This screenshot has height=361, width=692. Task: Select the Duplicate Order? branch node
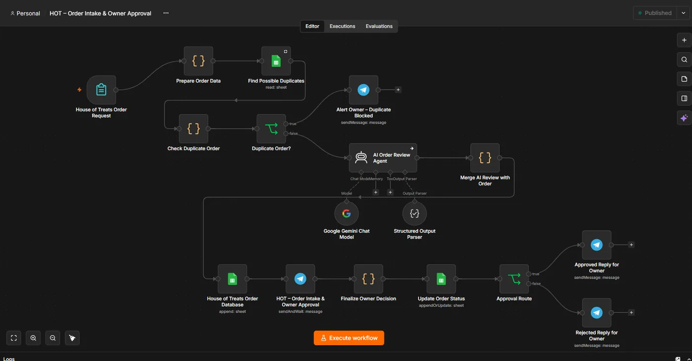pos(271,129)
